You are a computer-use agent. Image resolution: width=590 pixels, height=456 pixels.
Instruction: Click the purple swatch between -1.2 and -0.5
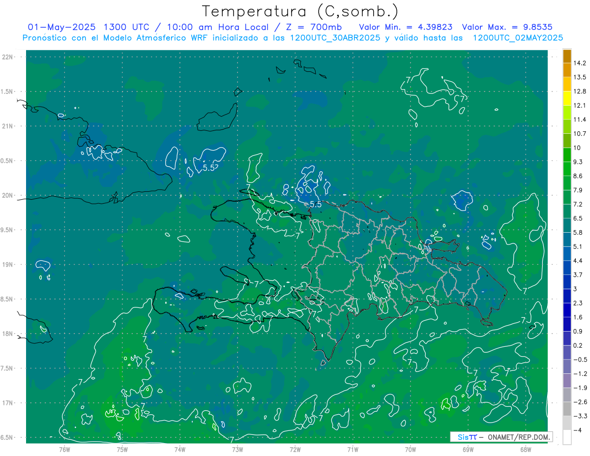click(567, 366)
